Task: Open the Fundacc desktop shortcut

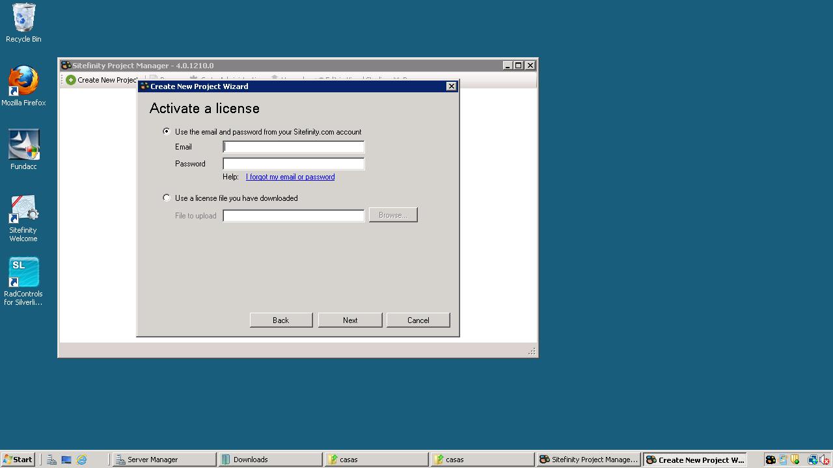Action: coord(23,149)
